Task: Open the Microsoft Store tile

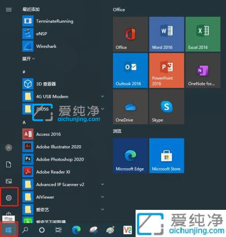Action: point(167,156)
